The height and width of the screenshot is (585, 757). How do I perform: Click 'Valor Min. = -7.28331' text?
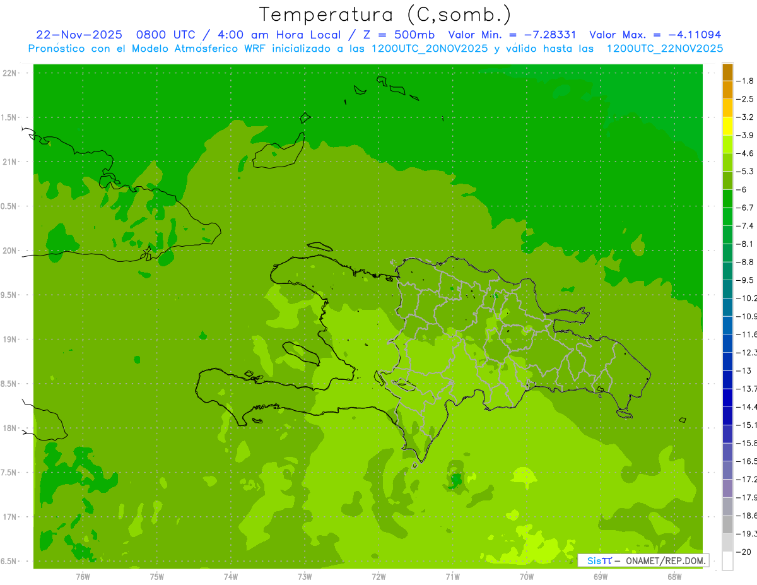(x=512, y=35)
